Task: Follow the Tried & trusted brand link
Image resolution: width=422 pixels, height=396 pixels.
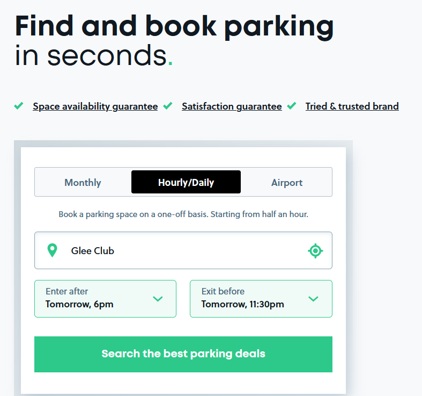Action: pyautogui.click(x=352, y=106)
